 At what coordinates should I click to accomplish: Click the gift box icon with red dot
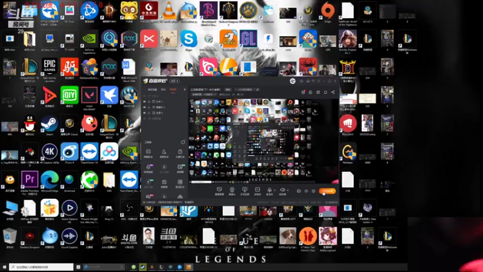click(303, 92)
